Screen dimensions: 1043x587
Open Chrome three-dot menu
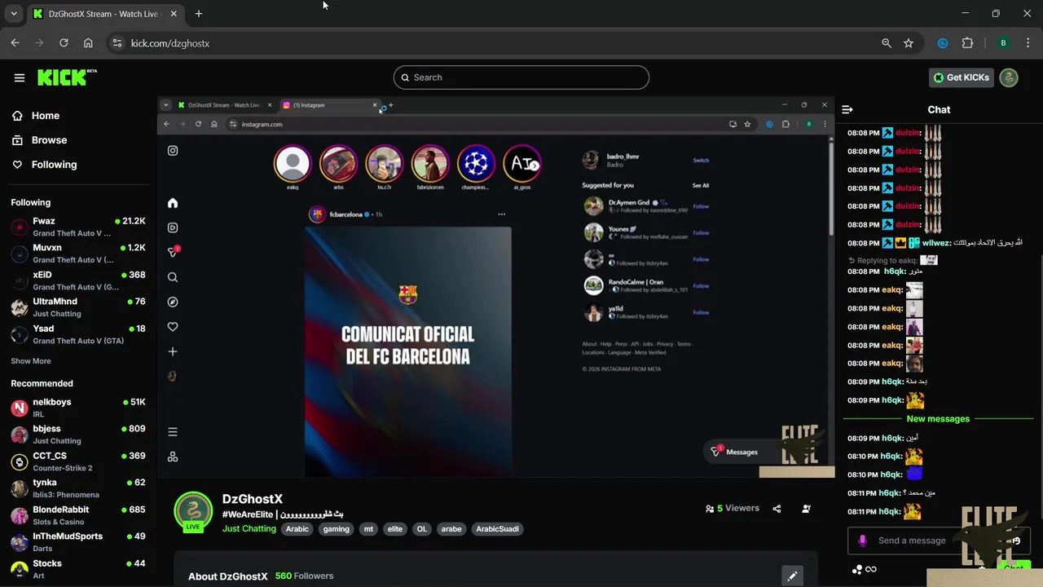pos(1028,43)
